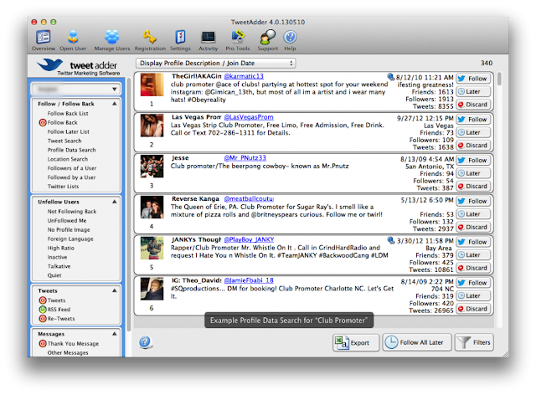536x395 pixels.
Task: Collapse the Follow / Follow Back section
Action: [x=115, y=104]
